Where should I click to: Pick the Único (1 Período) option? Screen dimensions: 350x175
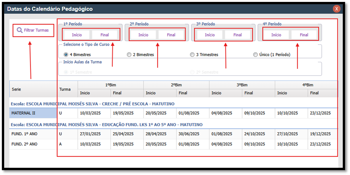pos(255,55)
